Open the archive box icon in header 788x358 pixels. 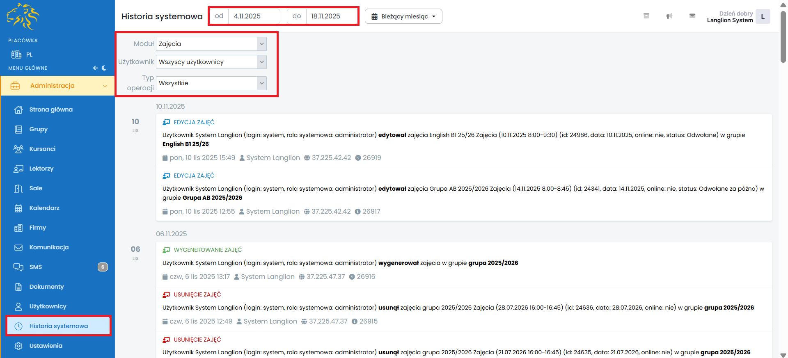646,16
